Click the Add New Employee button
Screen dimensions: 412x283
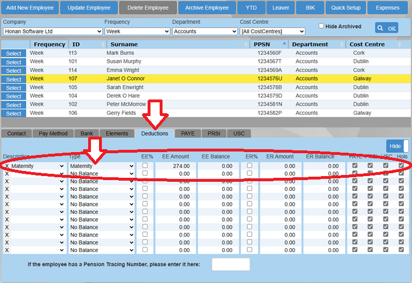coord(30,8)
